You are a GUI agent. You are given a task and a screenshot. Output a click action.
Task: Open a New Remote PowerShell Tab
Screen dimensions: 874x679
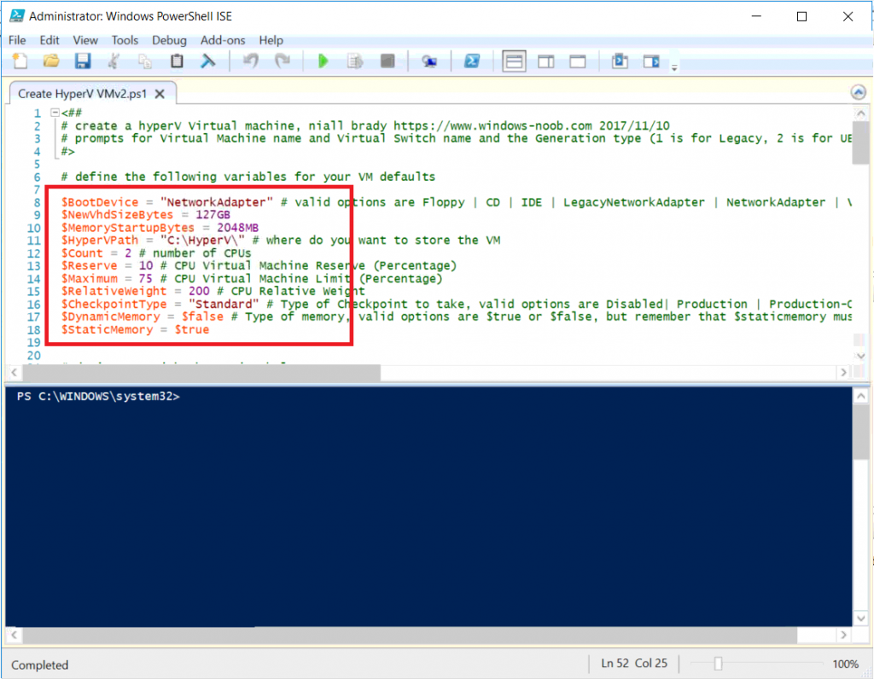[429, 61]
